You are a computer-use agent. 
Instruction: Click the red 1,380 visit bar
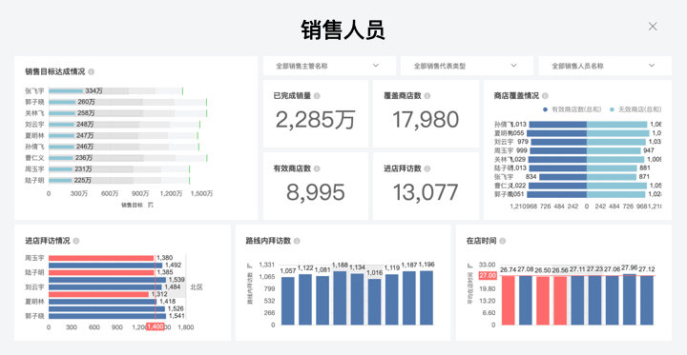coord(101,258)
